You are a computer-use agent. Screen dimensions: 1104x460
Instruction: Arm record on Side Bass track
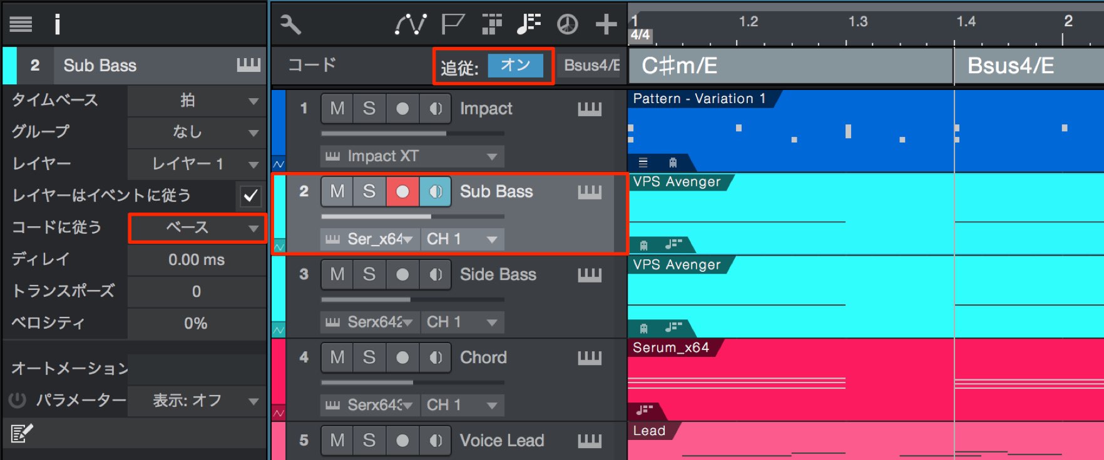[x=402, y=274]
